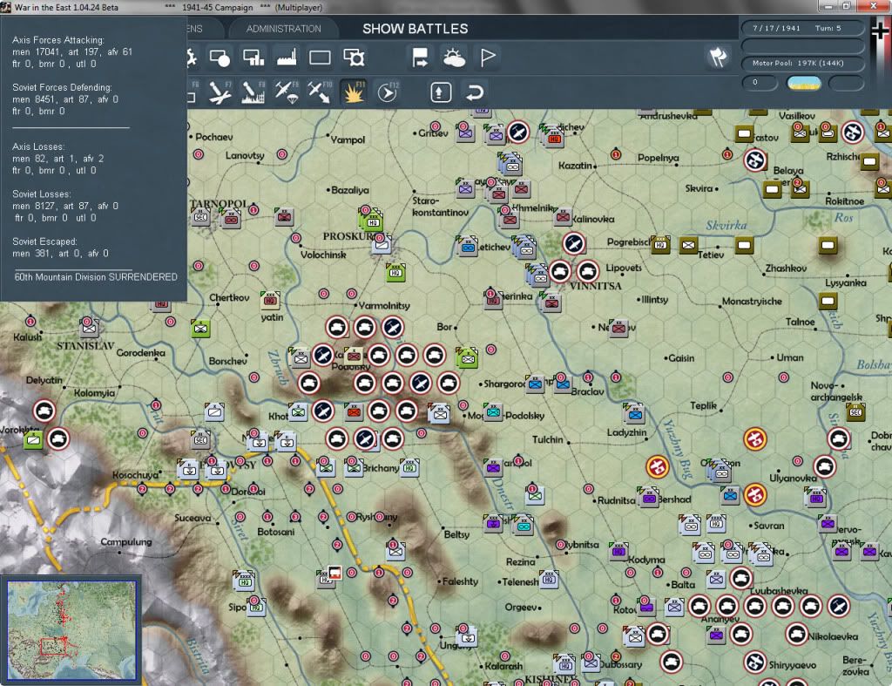The width and height of the screenshot is (892, 686).
Task: Click the upward arrow box icon
Action: pyautogui.click(x=441, y=92)
